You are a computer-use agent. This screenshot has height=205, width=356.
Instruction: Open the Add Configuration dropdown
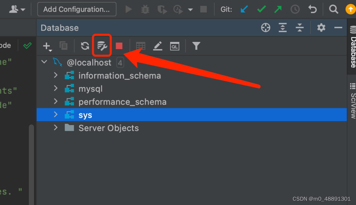click(x=77, y=9)
